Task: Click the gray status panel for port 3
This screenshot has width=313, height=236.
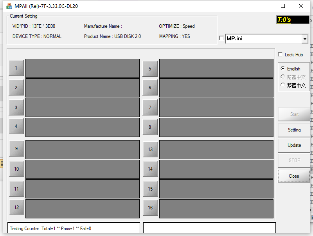Action: tap(82, 108)
